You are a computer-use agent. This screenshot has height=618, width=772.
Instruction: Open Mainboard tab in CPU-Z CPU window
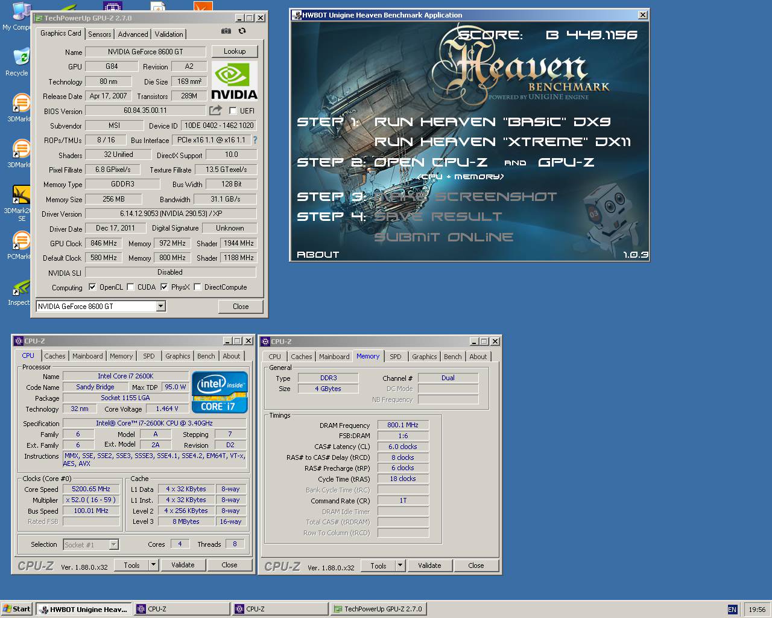[87, 356]
